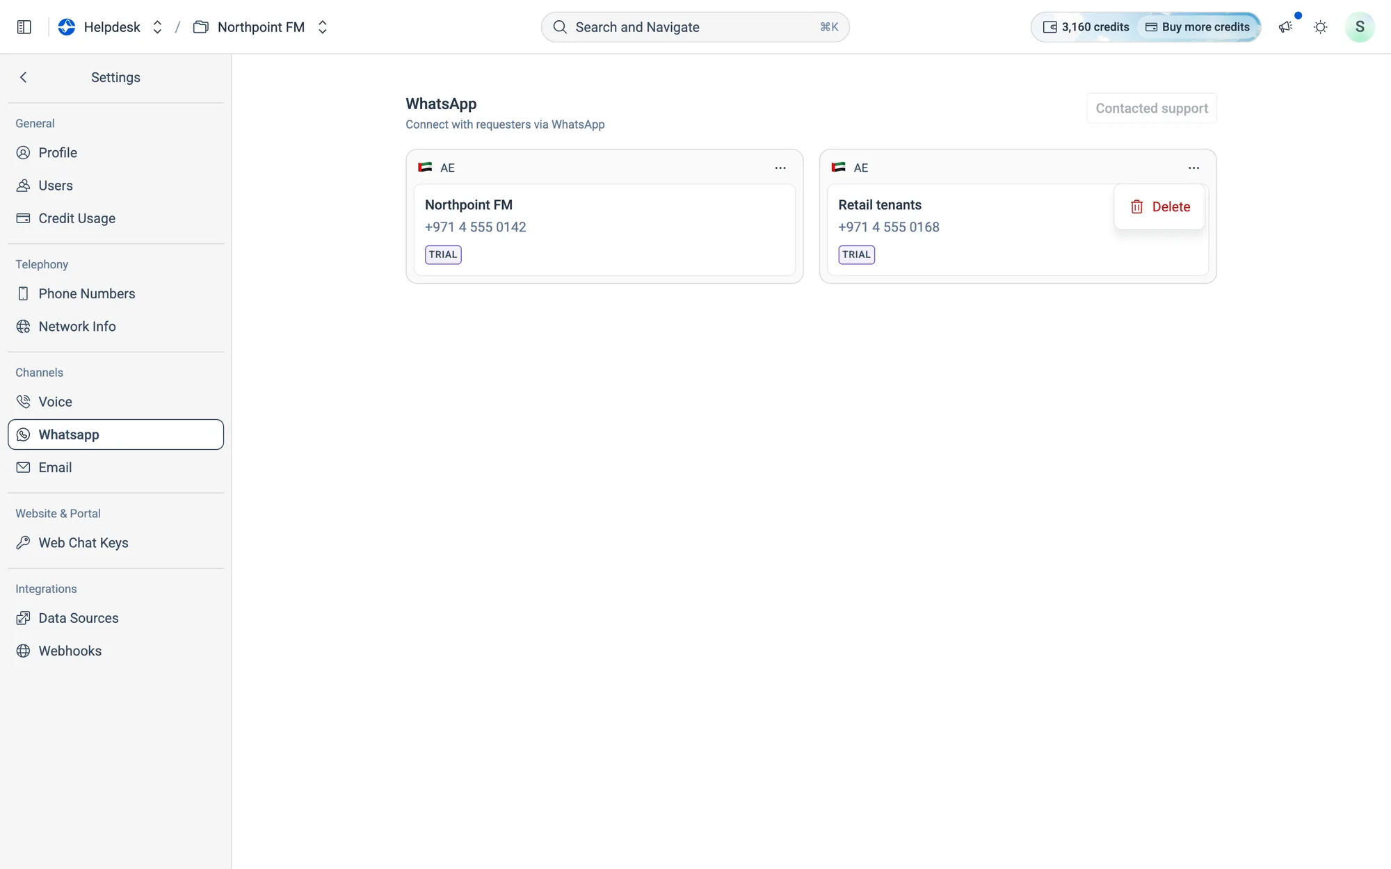This screenshot has width=1391, height=869.
Task: Open the more options menu on Northpoint FM card
Action: pyautogui.click(x=780, y=168)
